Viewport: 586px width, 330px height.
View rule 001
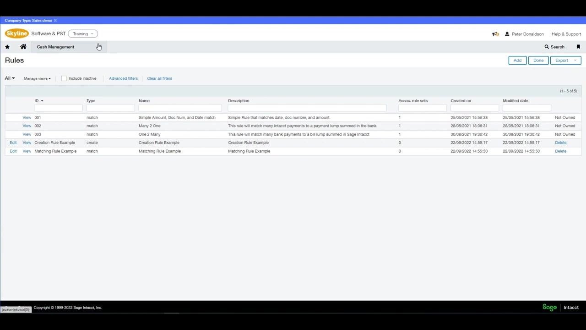click(x=27, y=118)
